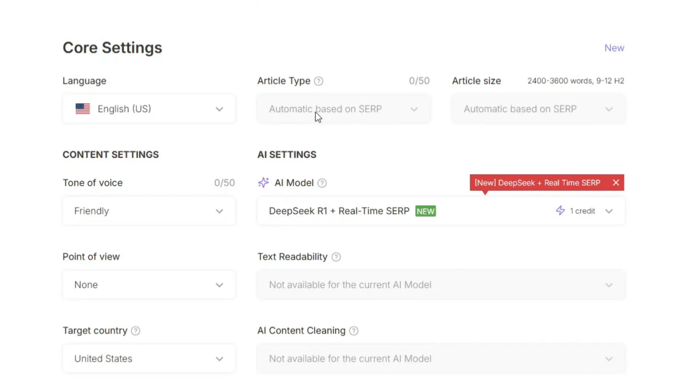Open the Article size dropdown
The image size is (697, 392).
pos(538,109)
